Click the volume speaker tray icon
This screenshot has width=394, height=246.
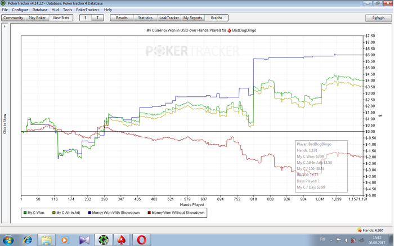coord(346,240)
